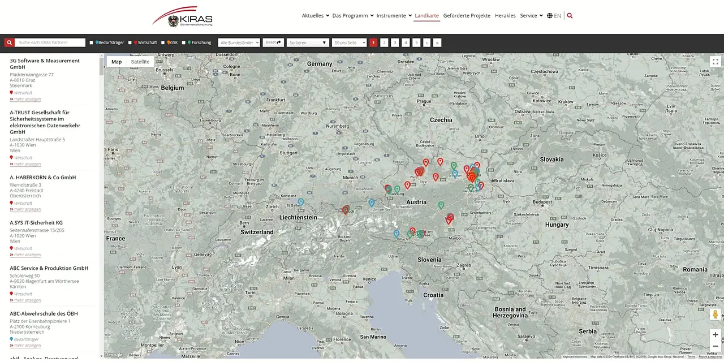Open the Sortieren dropdown
The height and width of the screenshot is (362, 724).
[308, 42]
